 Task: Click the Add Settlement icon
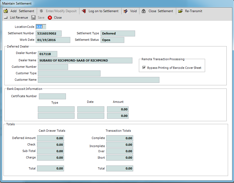pos(6,11)
